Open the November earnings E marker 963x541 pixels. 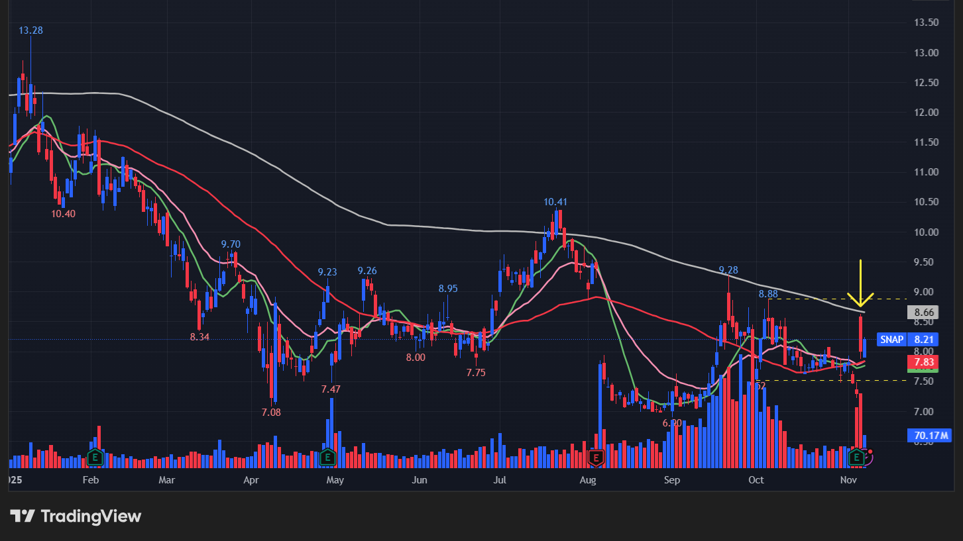[856, 457]
